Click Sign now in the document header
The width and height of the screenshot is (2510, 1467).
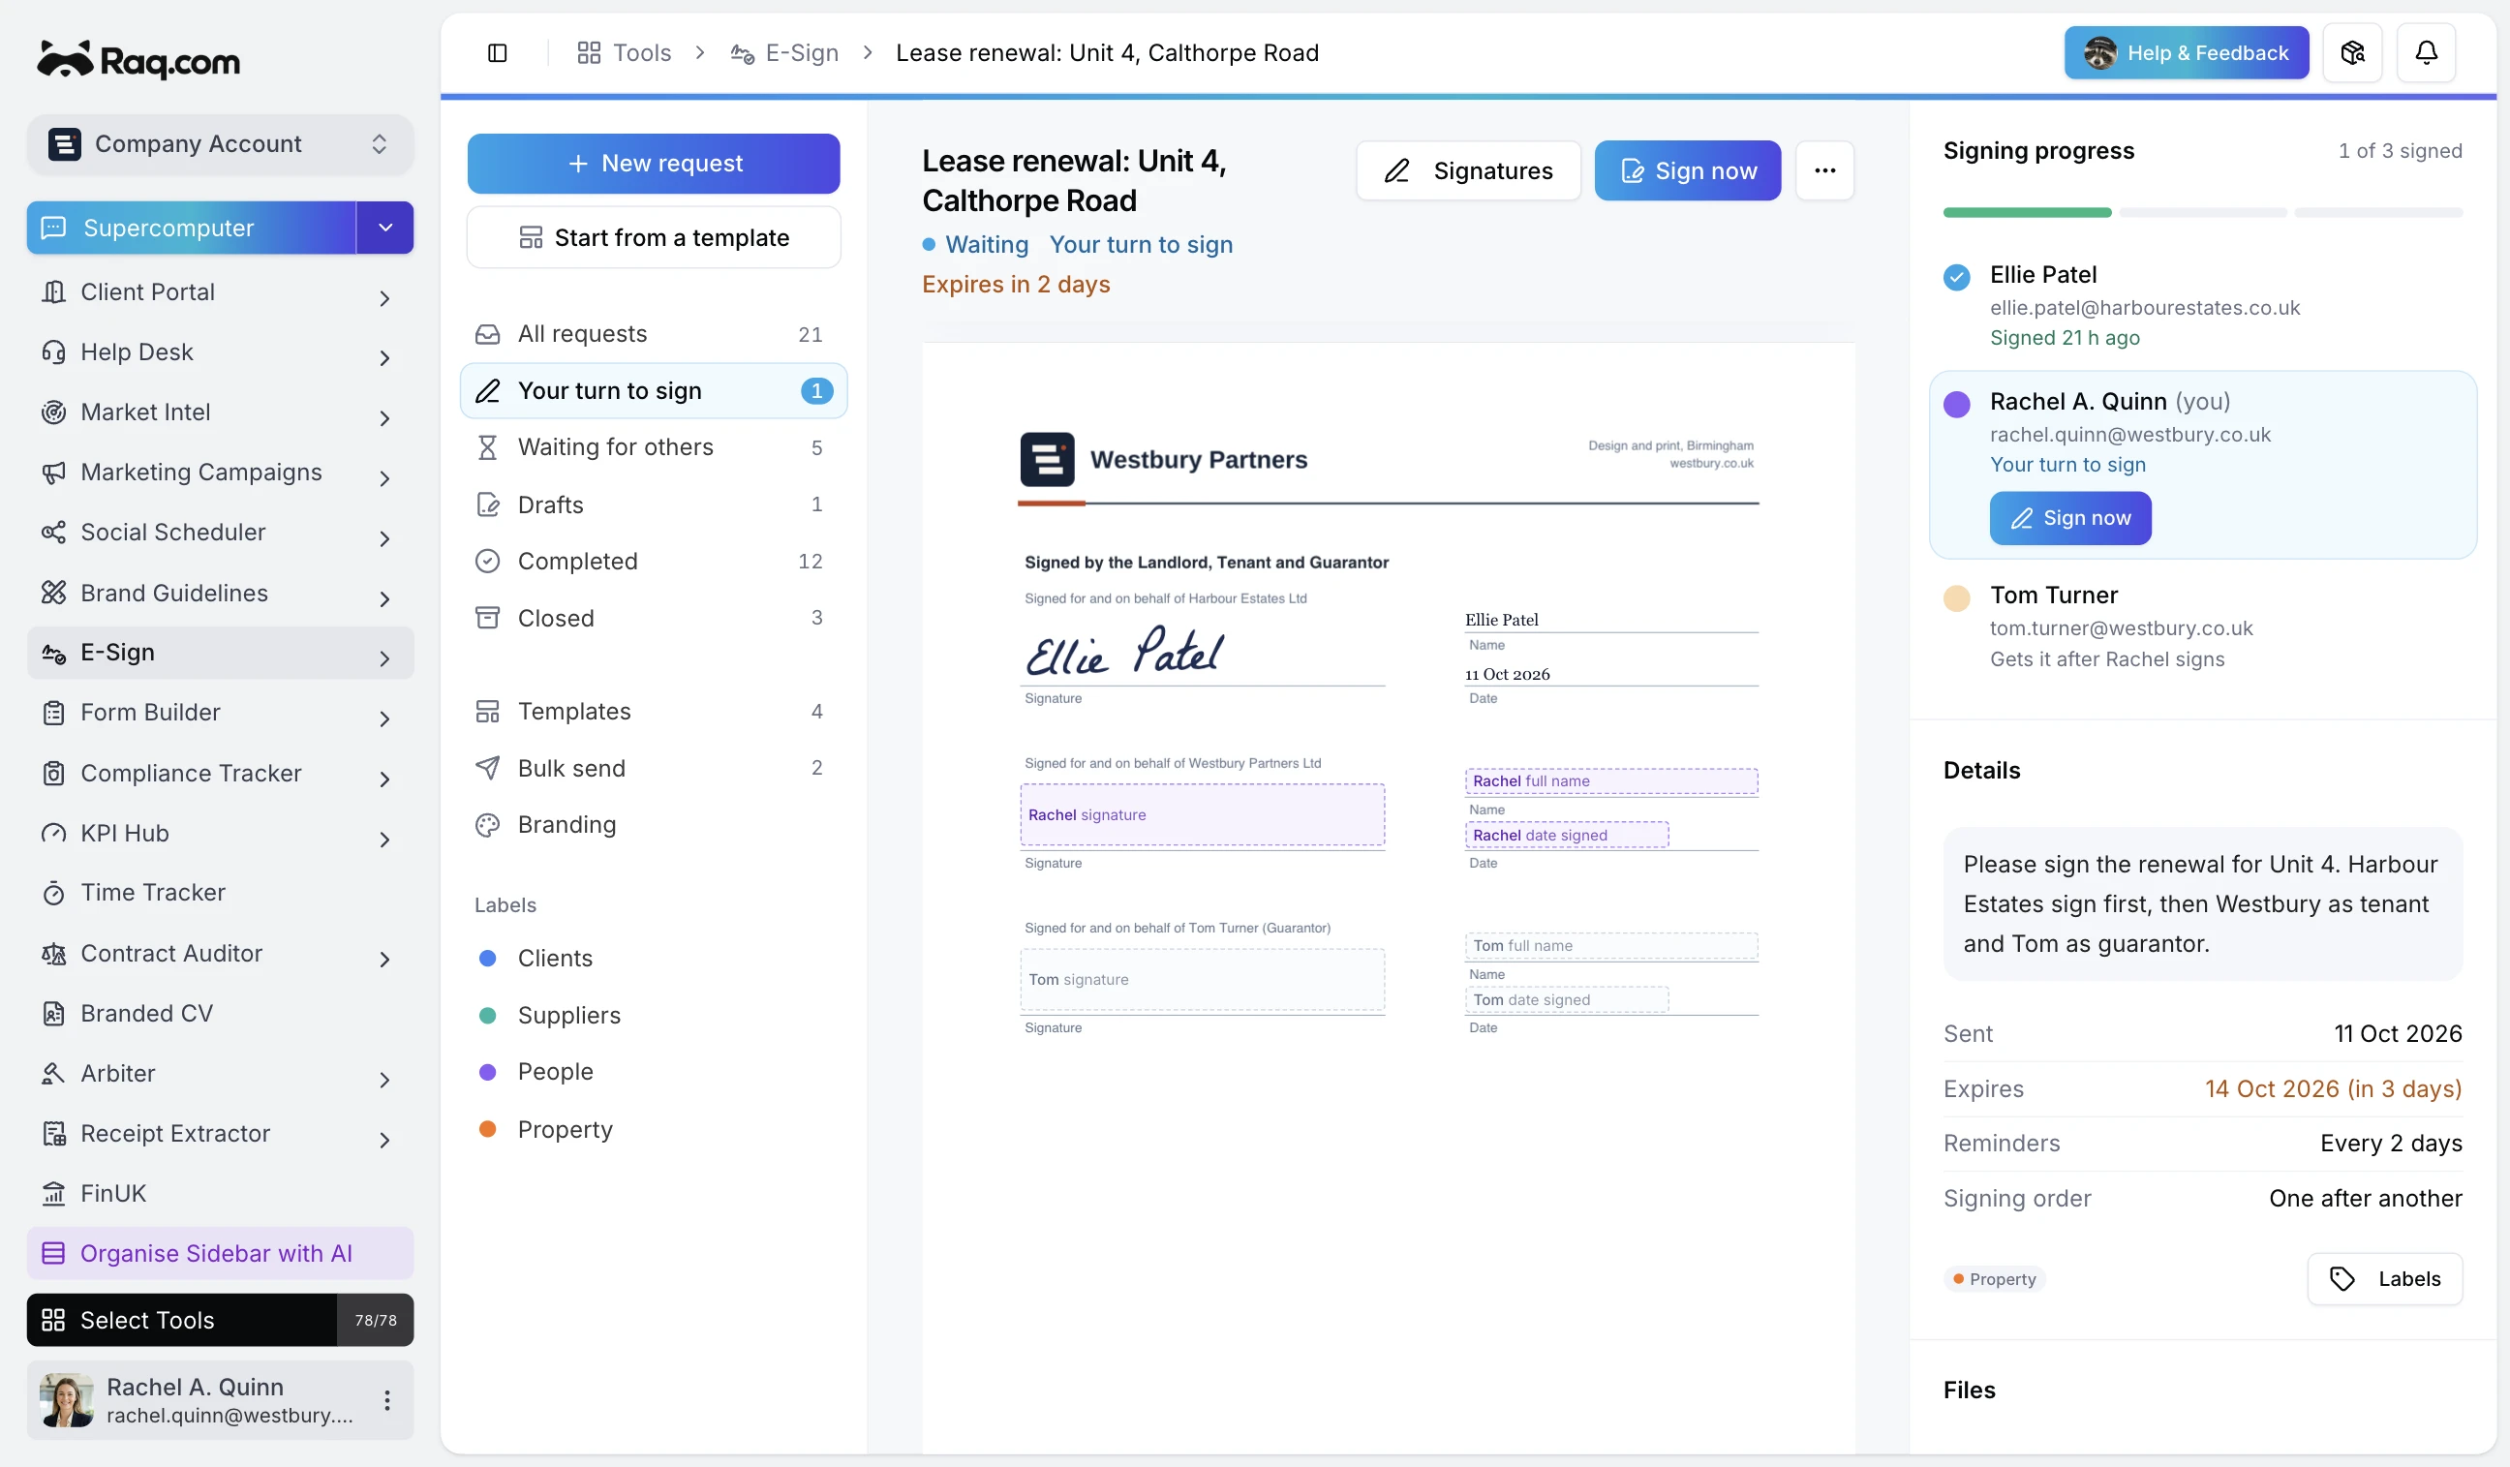(1687, 170)
